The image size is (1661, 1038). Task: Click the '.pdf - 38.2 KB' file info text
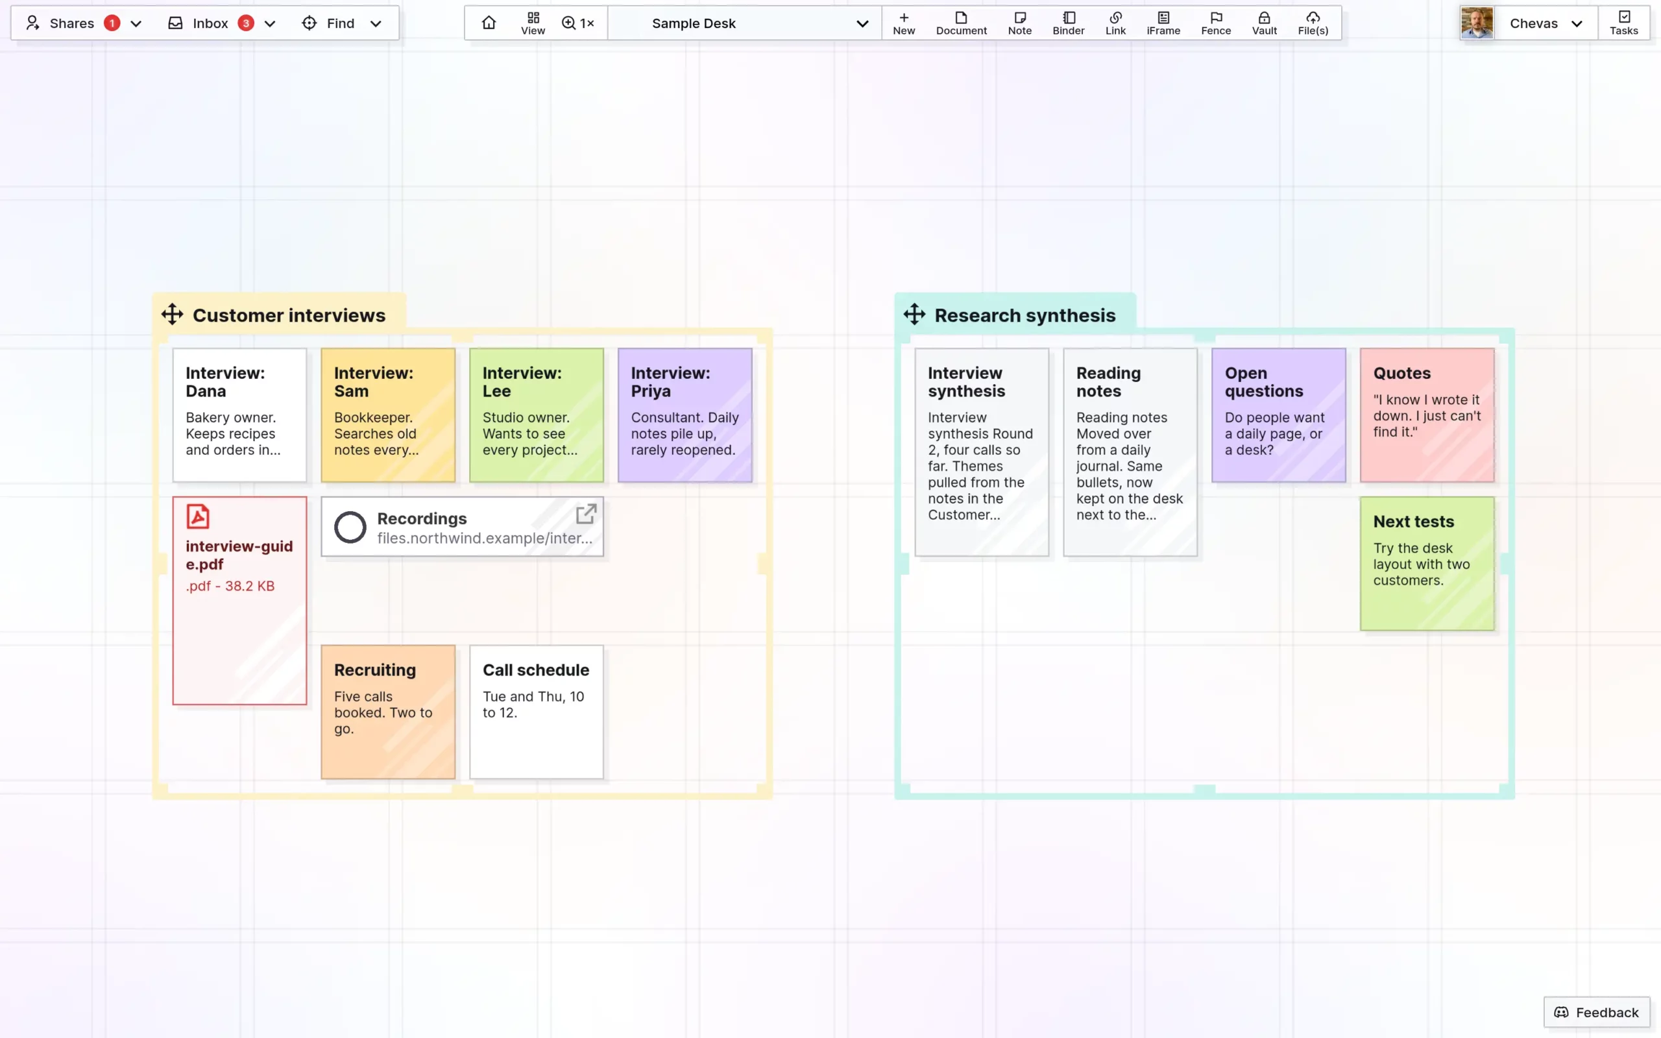[x=230, y=586]
